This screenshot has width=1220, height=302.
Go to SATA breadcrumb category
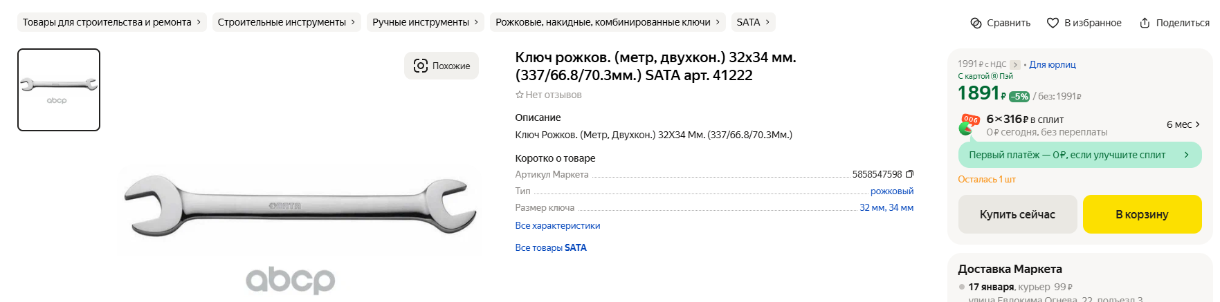(x=753, y=22)
